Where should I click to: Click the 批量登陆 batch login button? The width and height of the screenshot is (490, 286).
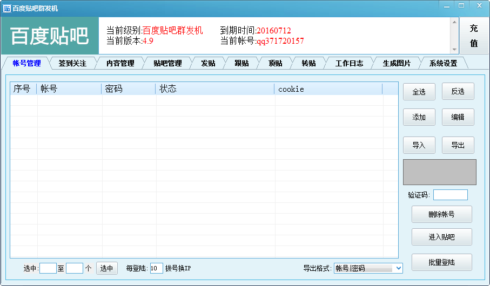(x=441, y=262)
